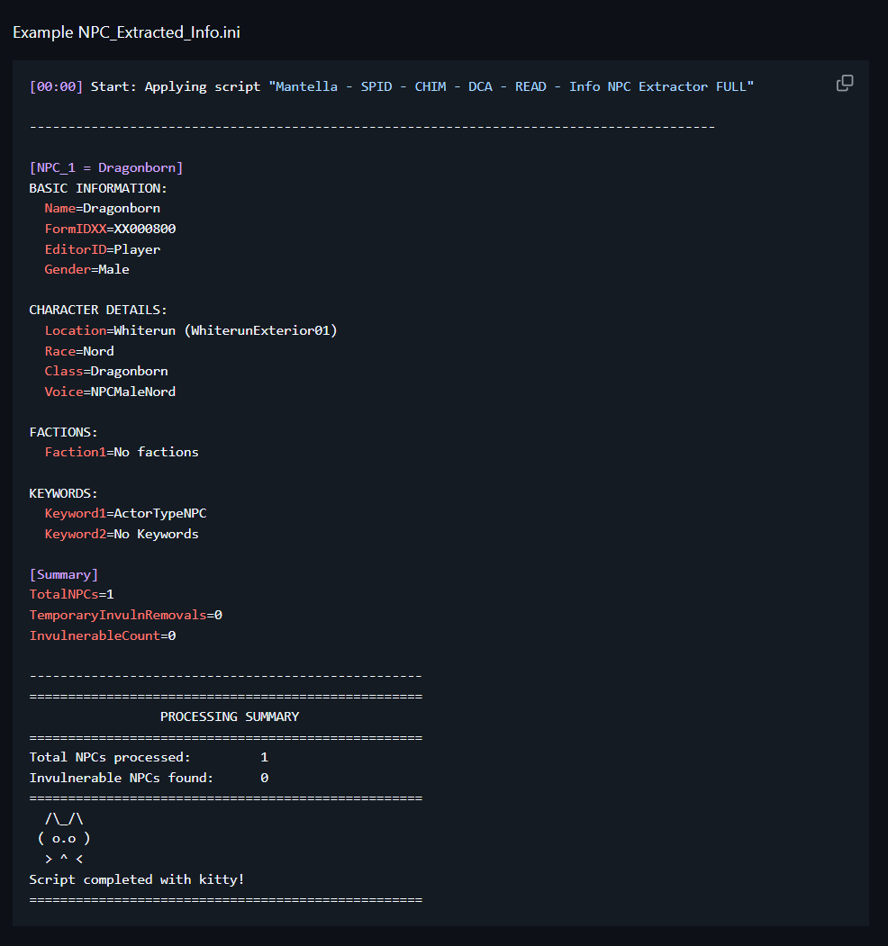This screenshot has height=946, width=888.
Task: Click the FormIDXX=XX000800 line
Action: pos(110,229)
